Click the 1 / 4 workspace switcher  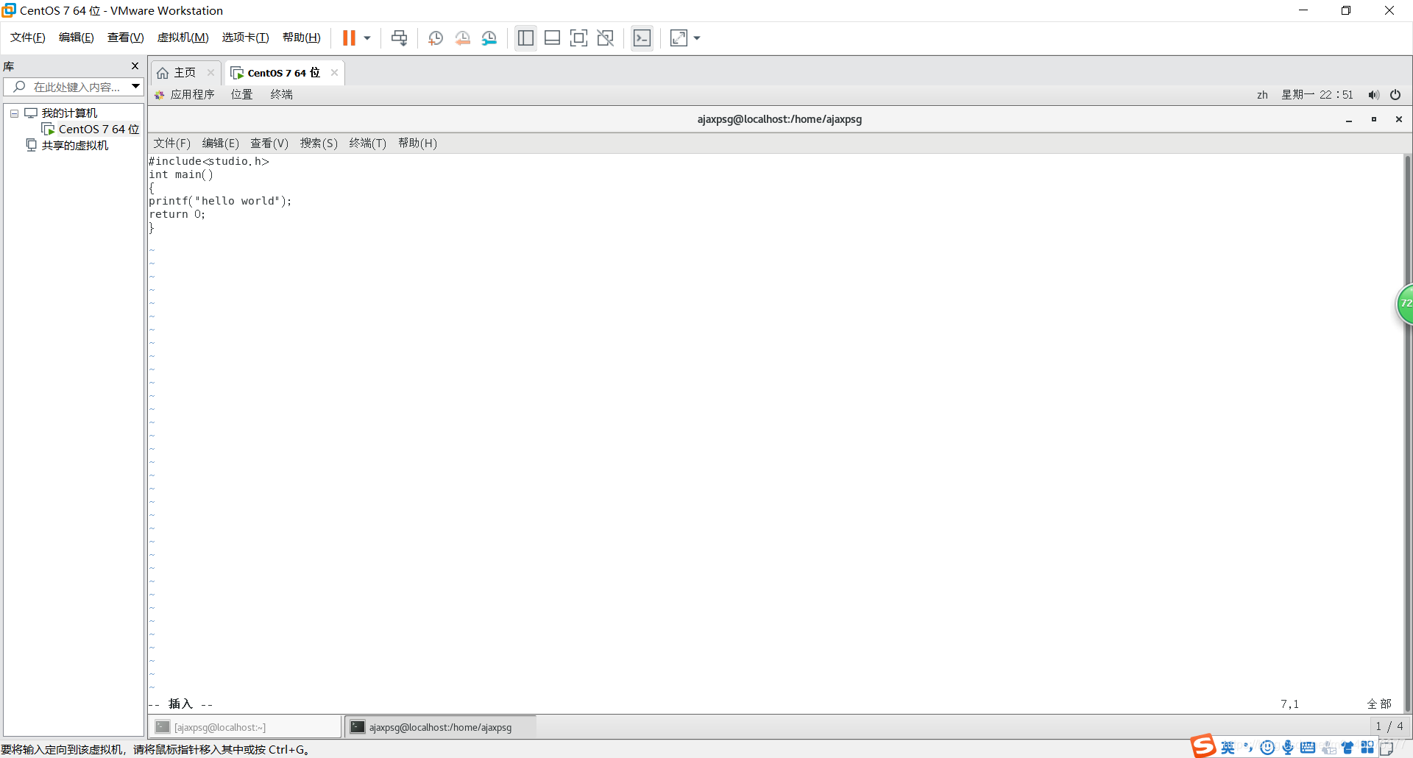coord(1389,726)
